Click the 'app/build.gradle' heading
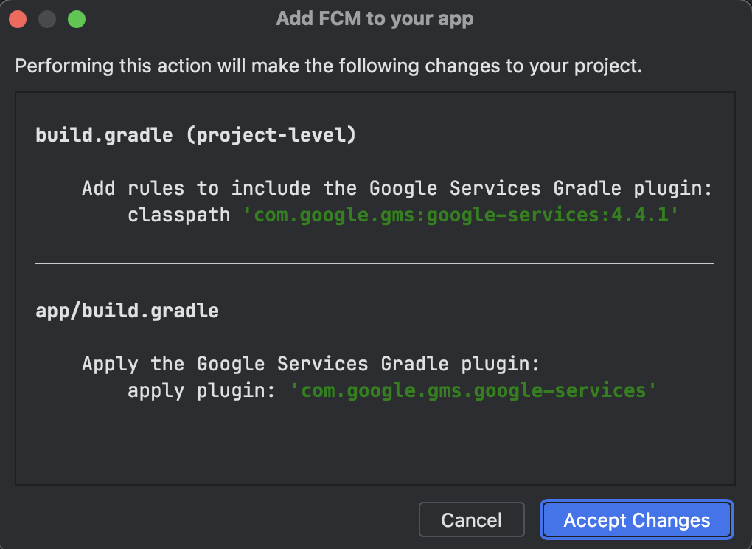 (127, 311)
